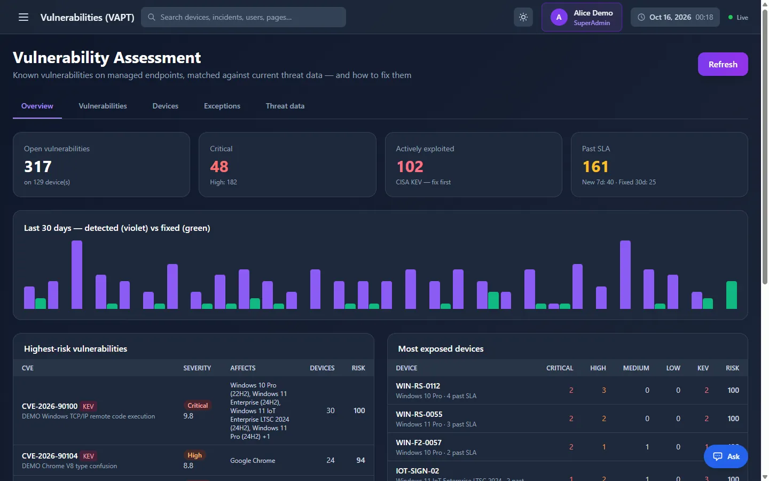Click the High severity badge

pyautogui.click(x=195, y=455)
